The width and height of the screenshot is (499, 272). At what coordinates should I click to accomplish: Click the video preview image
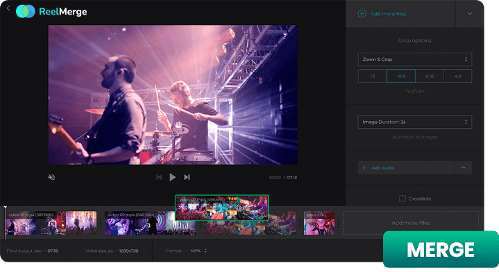pos(173,95)
